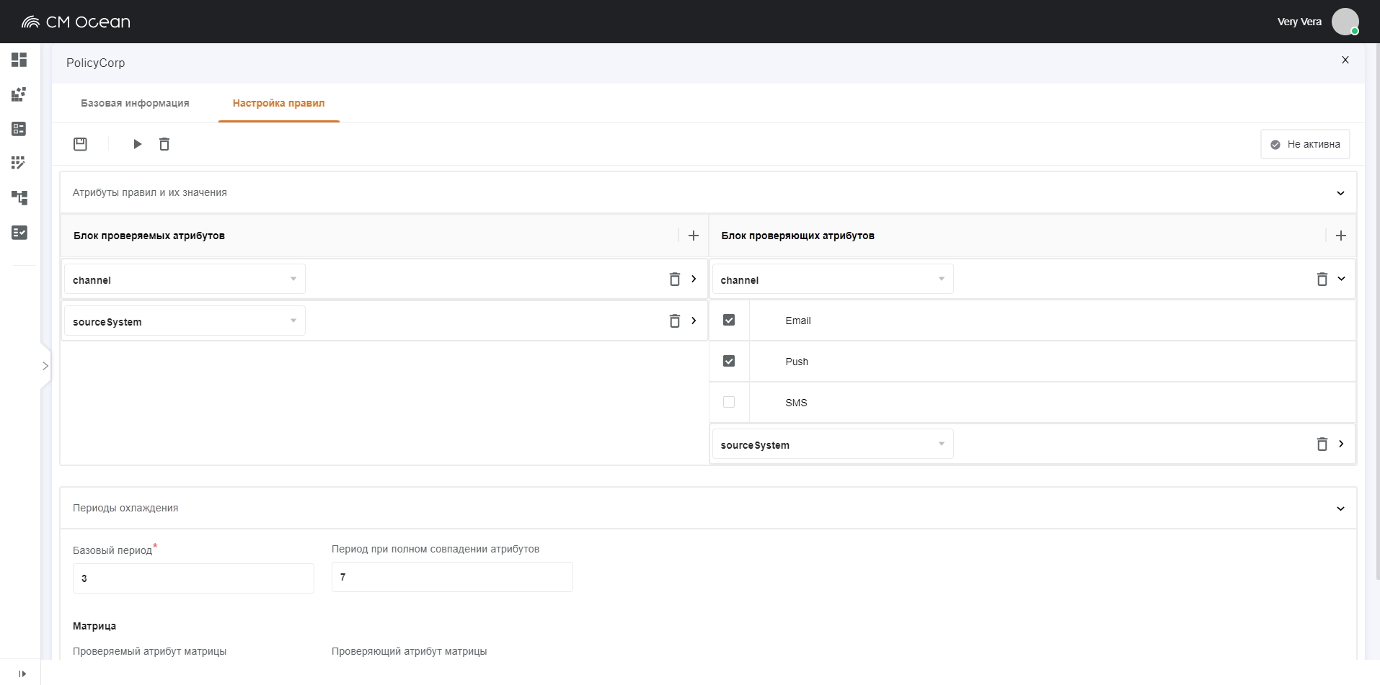Click the Не активна status button
The image size is (1380, 685).
(x=1305, y=144)
